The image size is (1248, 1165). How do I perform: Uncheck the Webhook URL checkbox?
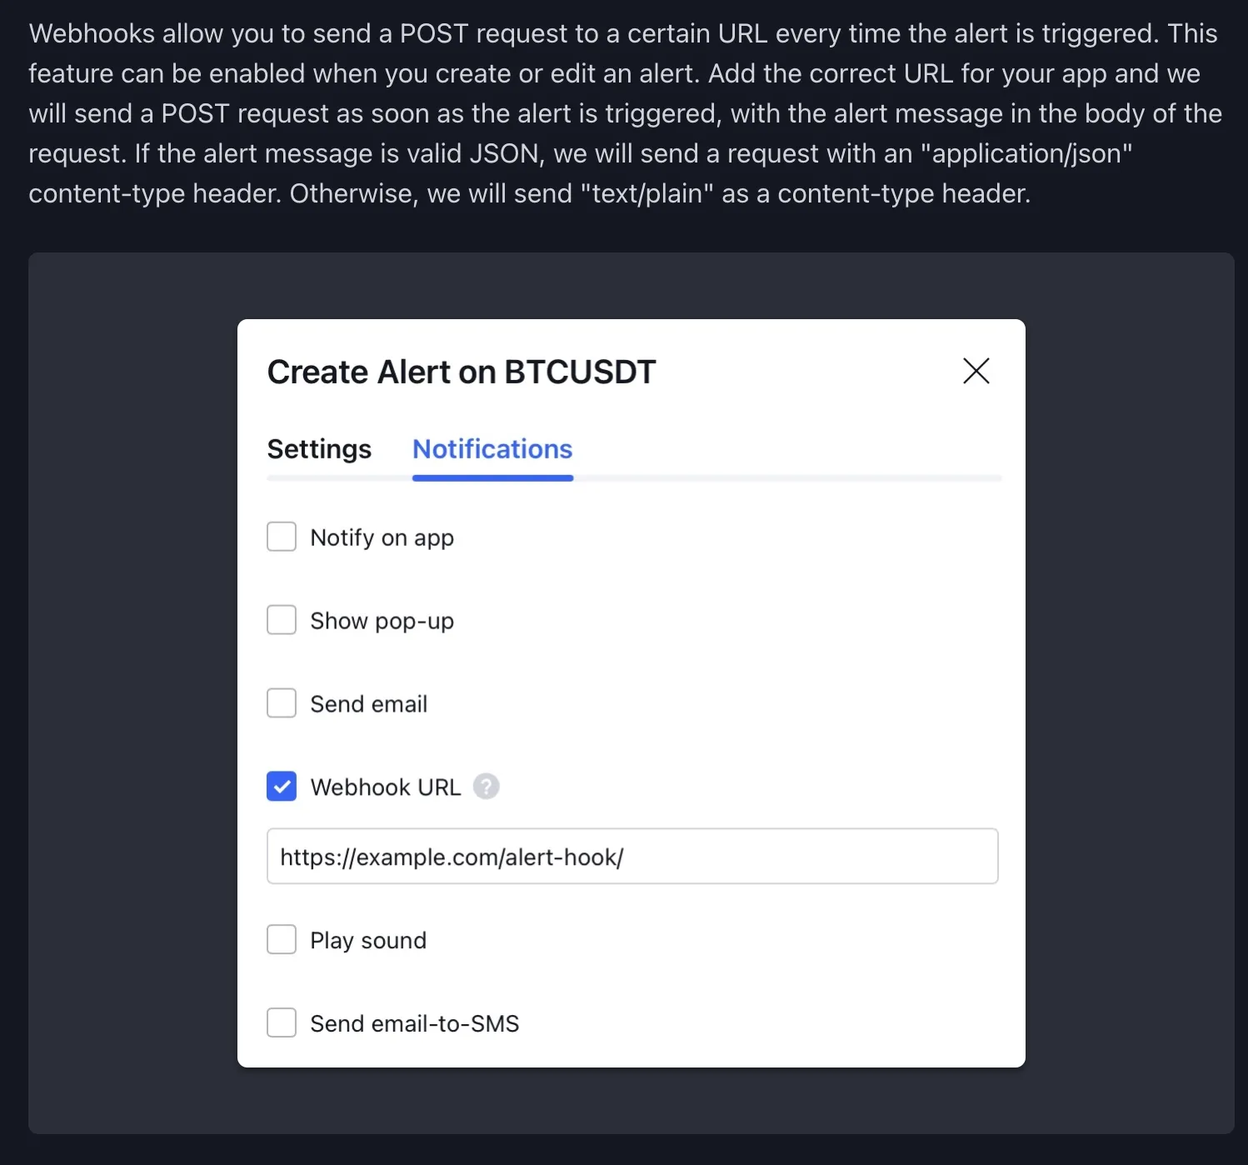[x=282, y=786]
